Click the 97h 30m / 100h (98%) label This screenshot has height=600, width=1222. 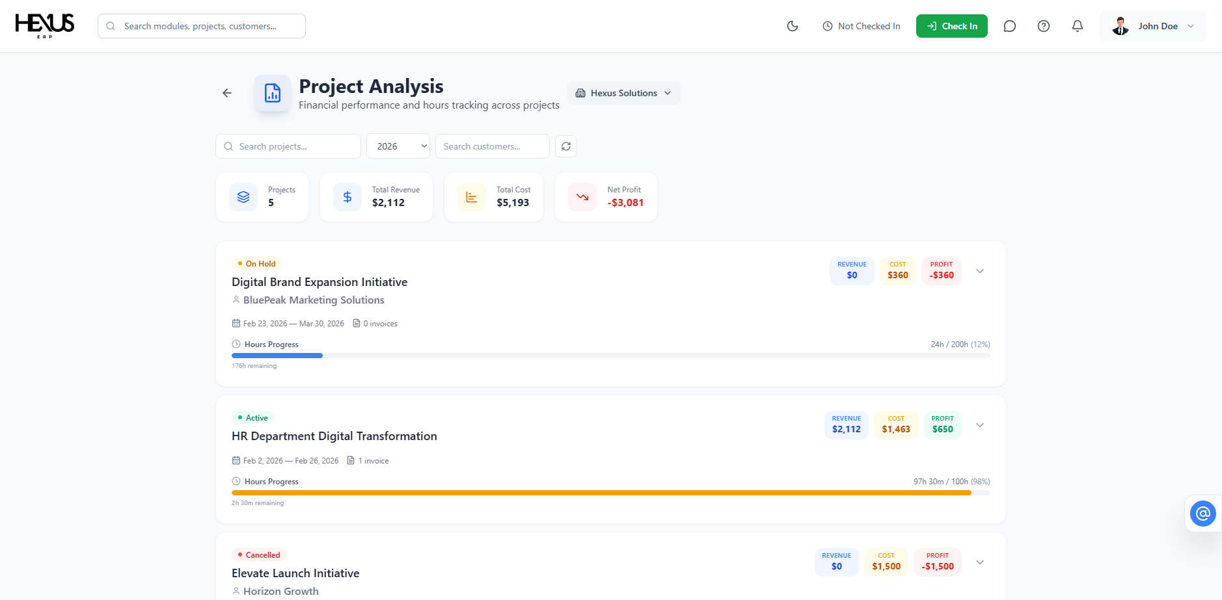pyautogui.click(x=951, y=482)
